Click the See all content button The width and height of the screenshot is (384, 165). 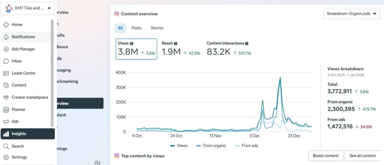(362, 156)
